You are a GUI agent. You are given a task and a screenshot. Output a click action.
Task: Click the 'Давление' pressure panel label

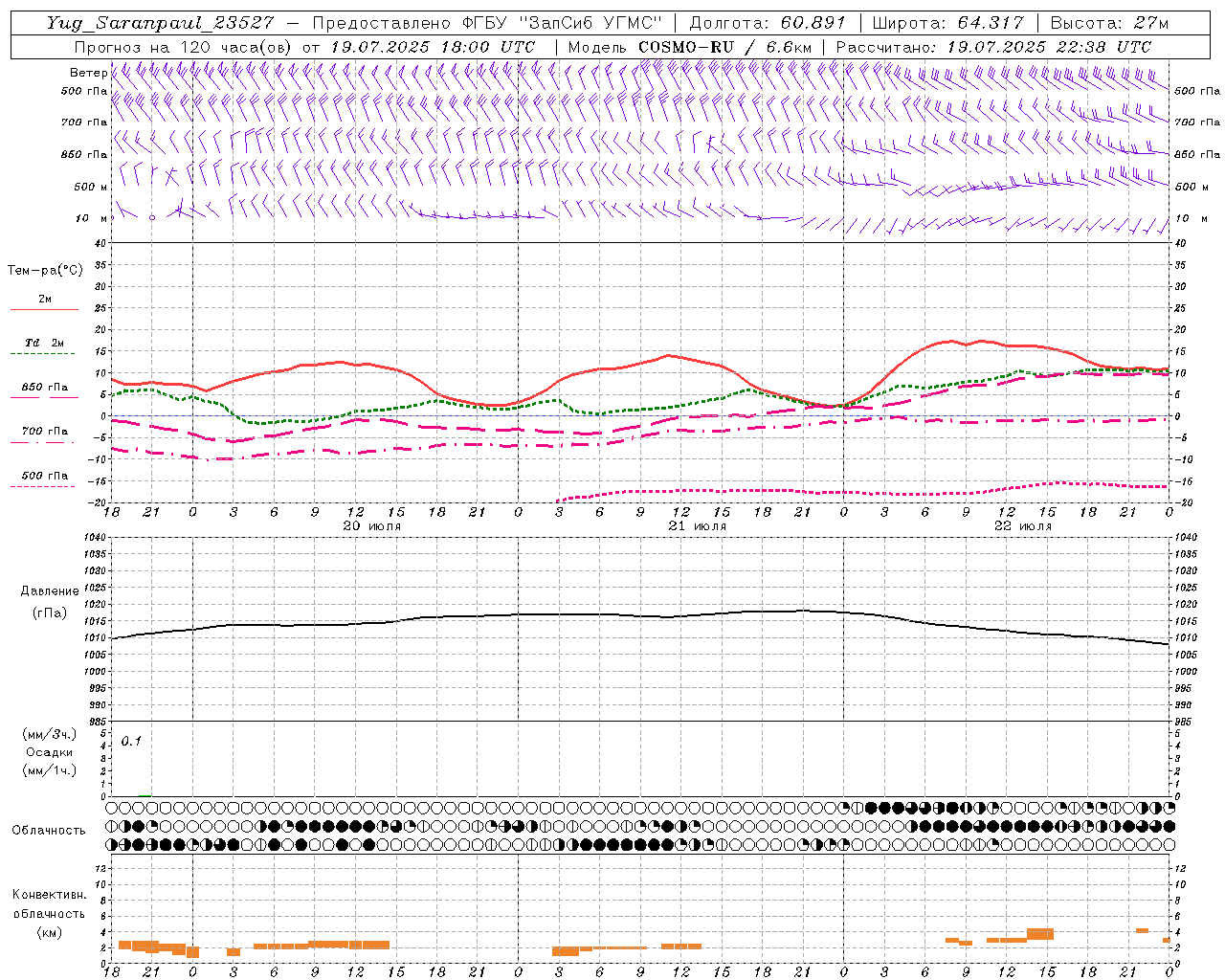[50, 591]
